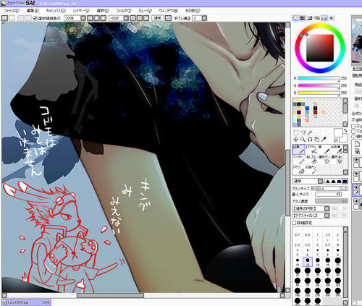Open the brush texture 【テクスチャなし】 dropdown
The width and height of the screenshot is (362, 306).
(327, 216)
